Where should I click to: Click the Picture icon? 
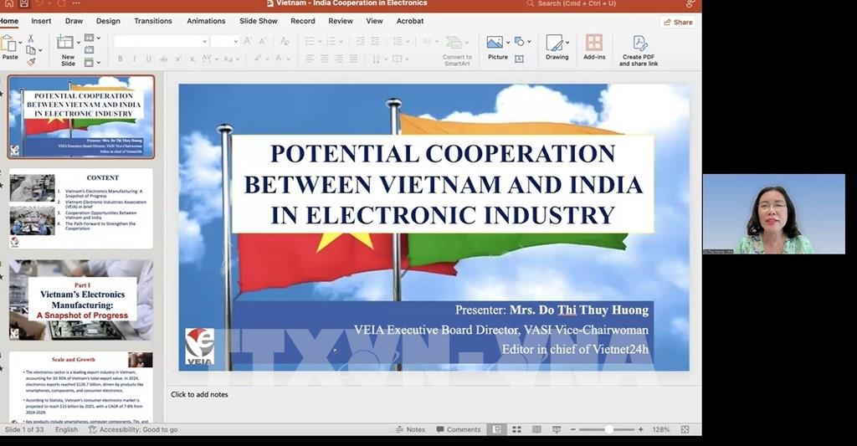[495, 42]
